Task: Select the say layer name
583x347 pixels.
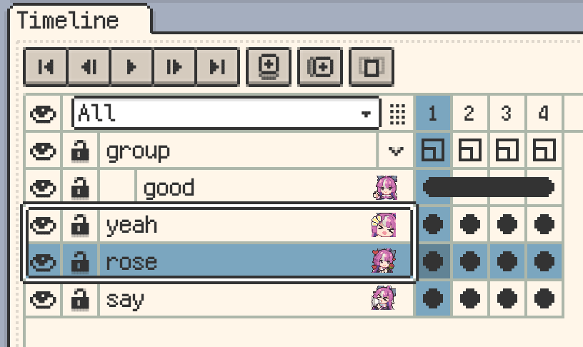Action: point(126,299)
